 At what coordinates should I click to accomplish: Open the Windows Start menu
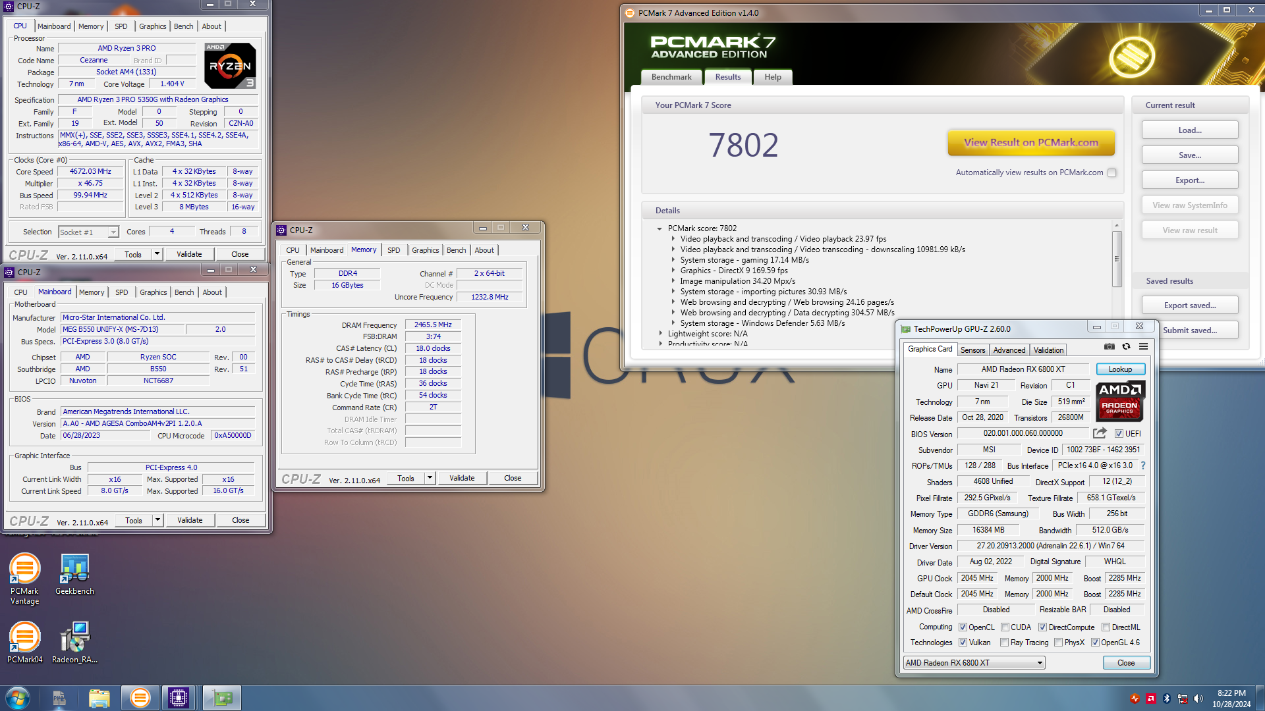click(x=17, y=698)
